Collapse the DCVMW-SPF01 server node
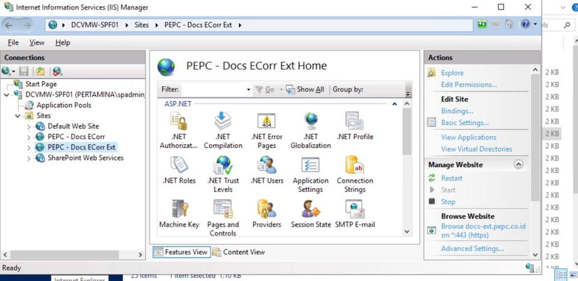The height and width of the screenshot is (281, 578). (x=7, y=94)
